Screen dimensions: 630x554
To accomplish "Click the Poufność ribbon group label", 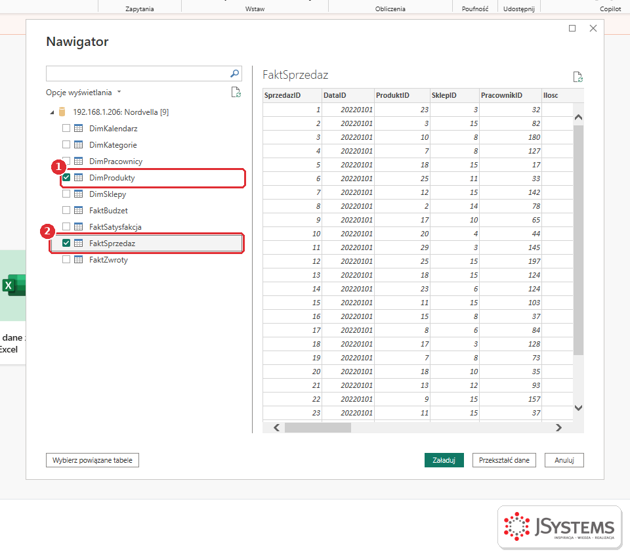I will coord(475,9).
